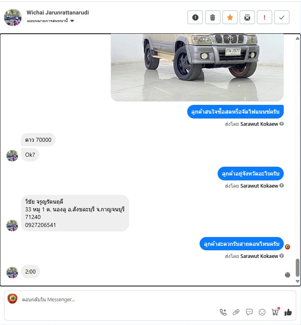This screenshot has height=325, width=301.
Task: Flag conversation with red exclamation priority
Action: click(x=265, y=17)
